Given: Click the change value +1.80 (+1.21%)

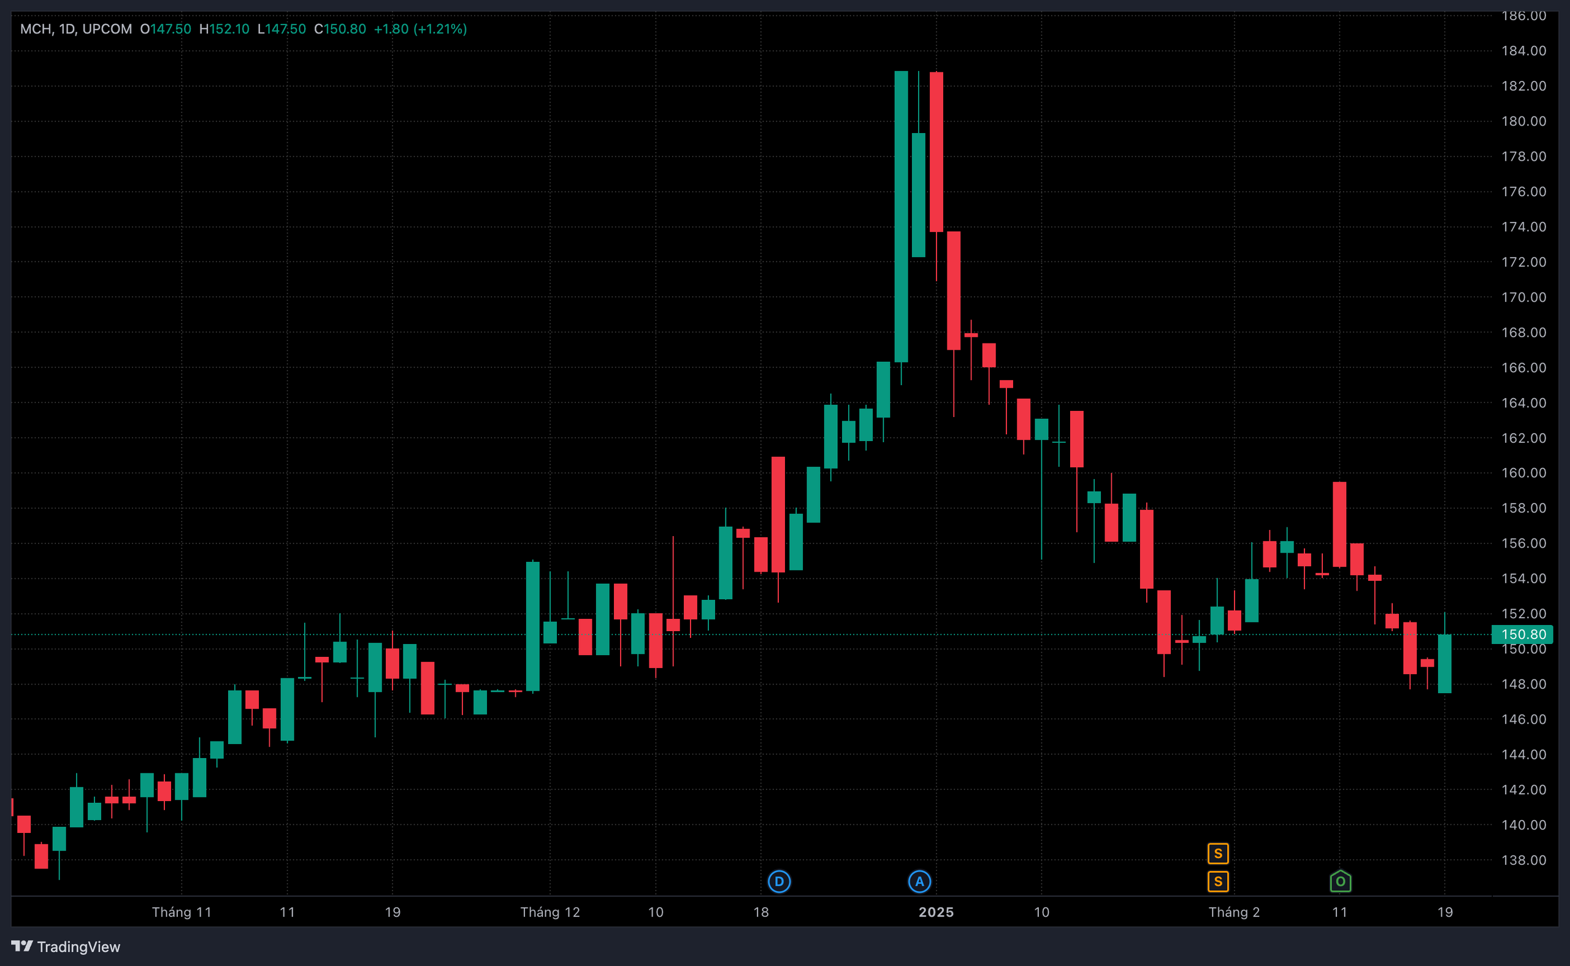Looking at the screenshot, I should pyautogui.click(x=420, y=29).
